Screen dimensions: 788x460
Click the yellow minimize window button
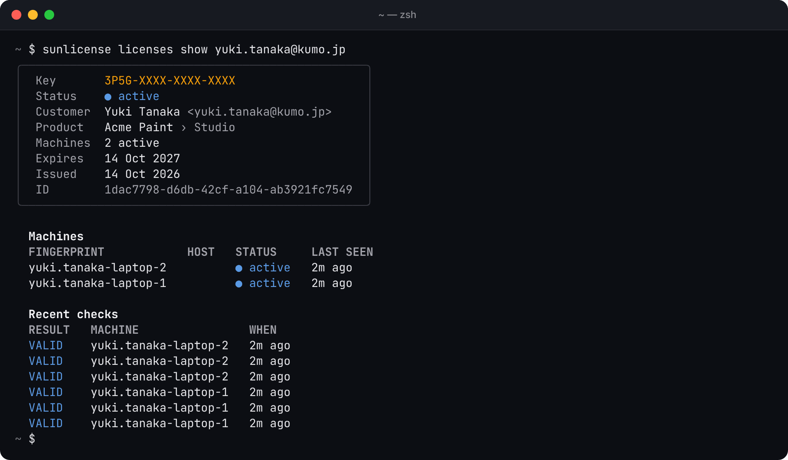(33, 15)
